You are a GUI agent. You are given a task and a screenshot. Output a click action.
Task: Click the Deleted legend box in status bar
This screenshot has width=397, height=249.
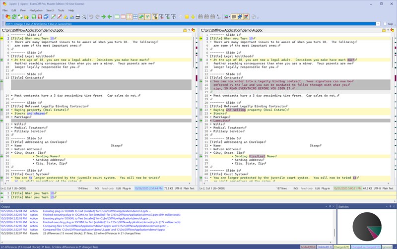coord(325,247)
